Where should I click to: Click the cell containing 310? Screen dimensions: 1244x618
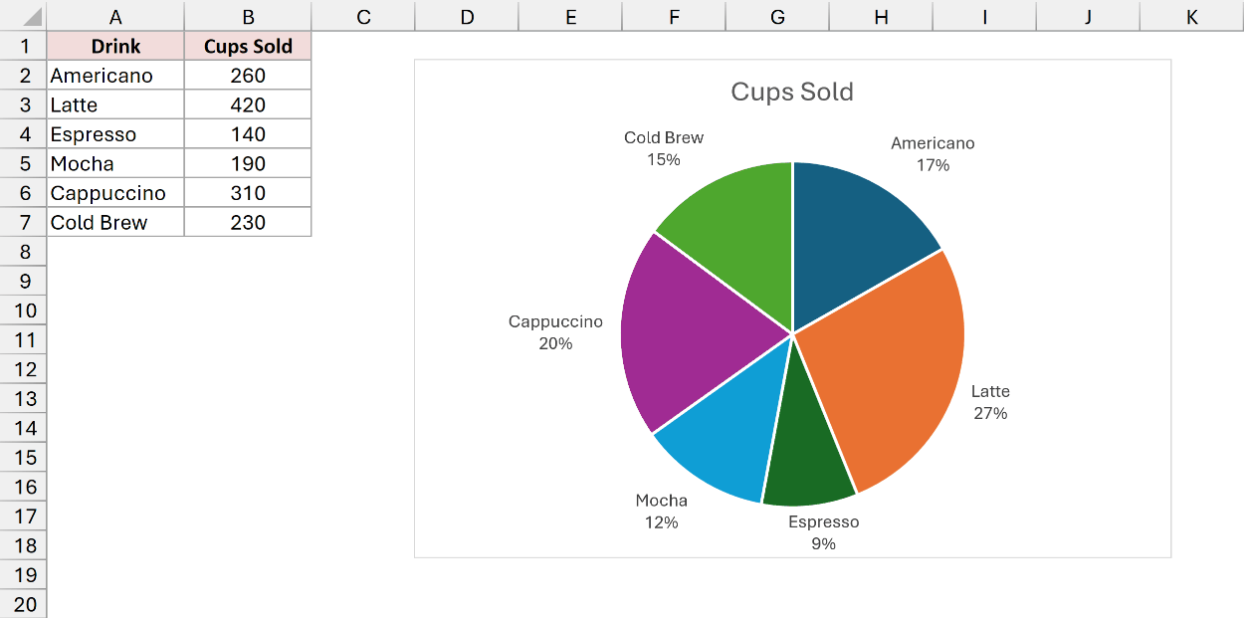click(x=248, y=193)
